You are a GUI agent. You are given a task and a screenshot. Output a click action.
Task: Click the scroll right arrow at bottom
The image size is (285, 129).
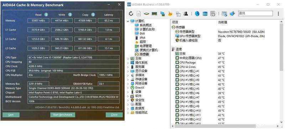pos(278,126)
